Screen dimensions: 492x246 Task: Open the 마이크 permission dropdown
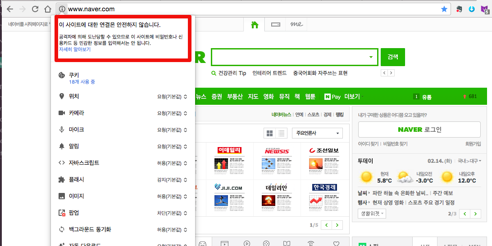click(172, 130)
